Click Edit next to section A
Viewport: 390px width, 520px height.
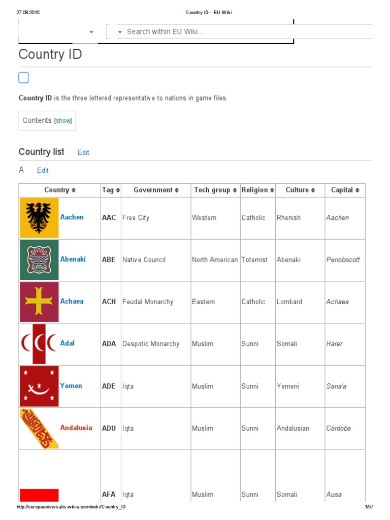coord(43,171)
